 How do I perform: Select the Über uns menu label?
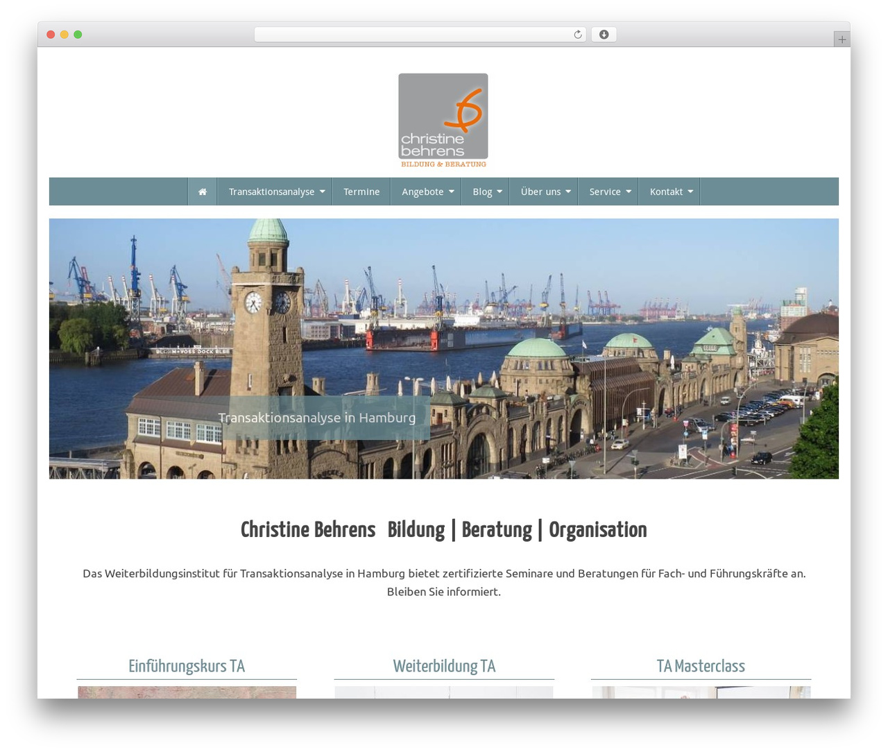click(540, 191)
